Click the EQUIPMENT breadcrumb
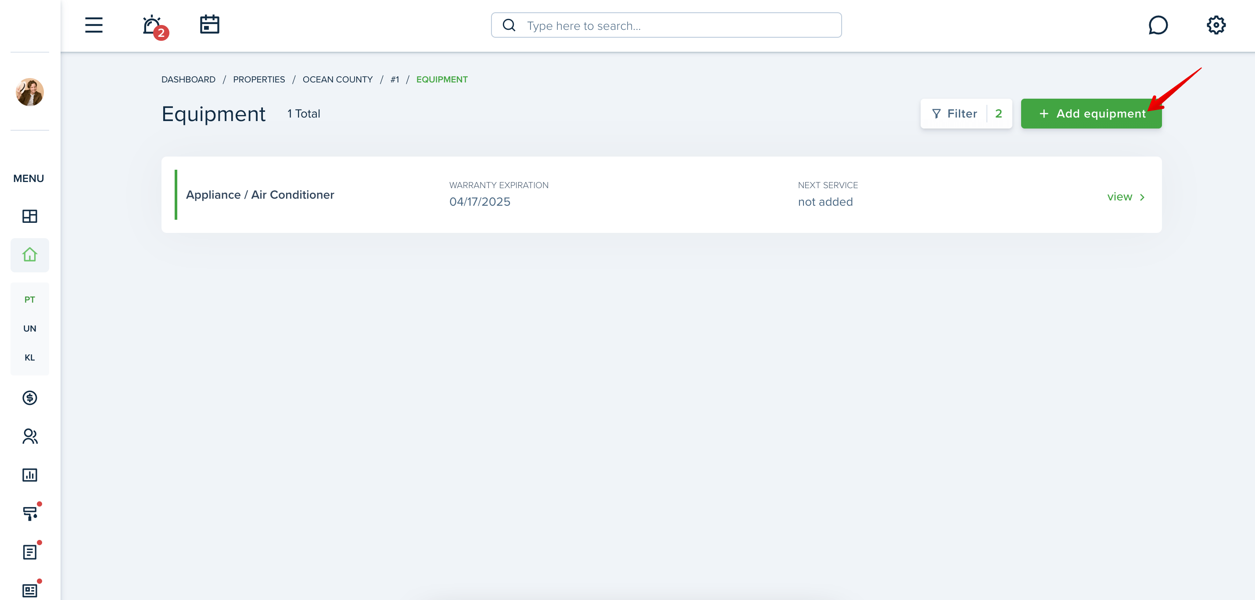Image resolution: width=1255 pixels, height=600 pixels. point(441,79)
